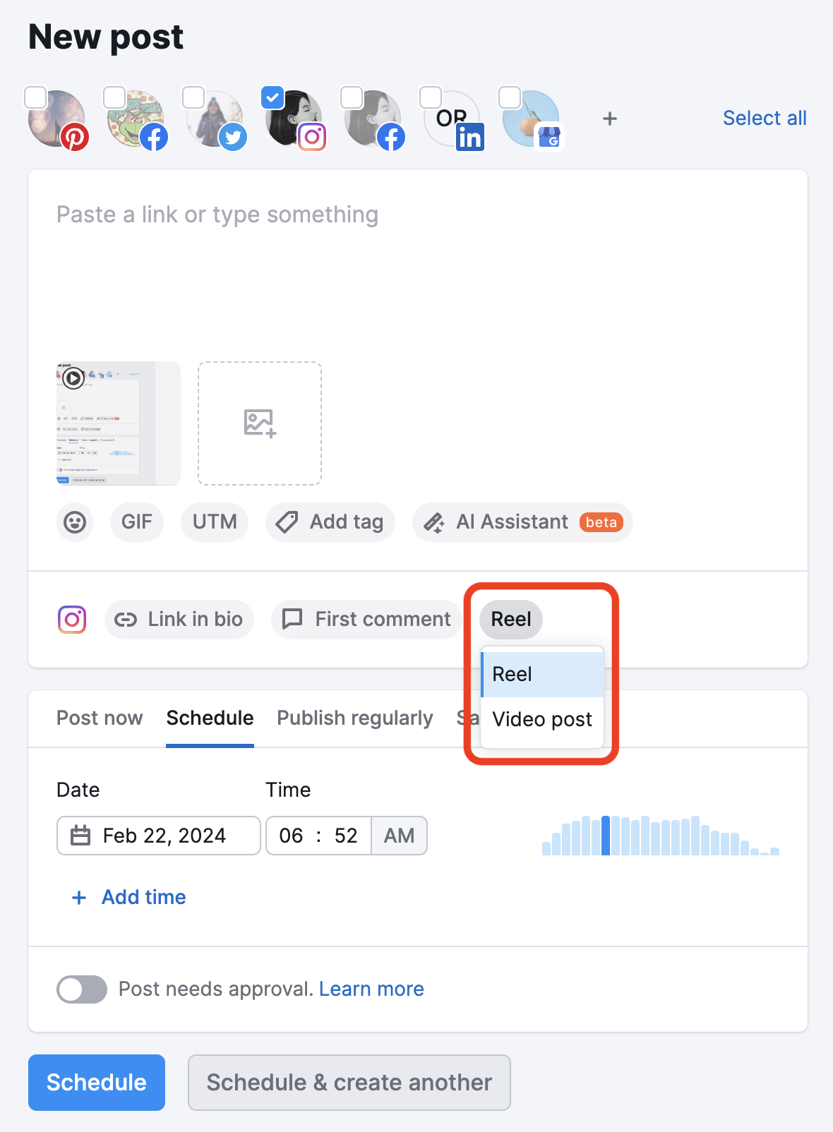Click the Link in bio option
Image resolution: width=833 pixels, height=1132 pixels.
pos(179,620)
